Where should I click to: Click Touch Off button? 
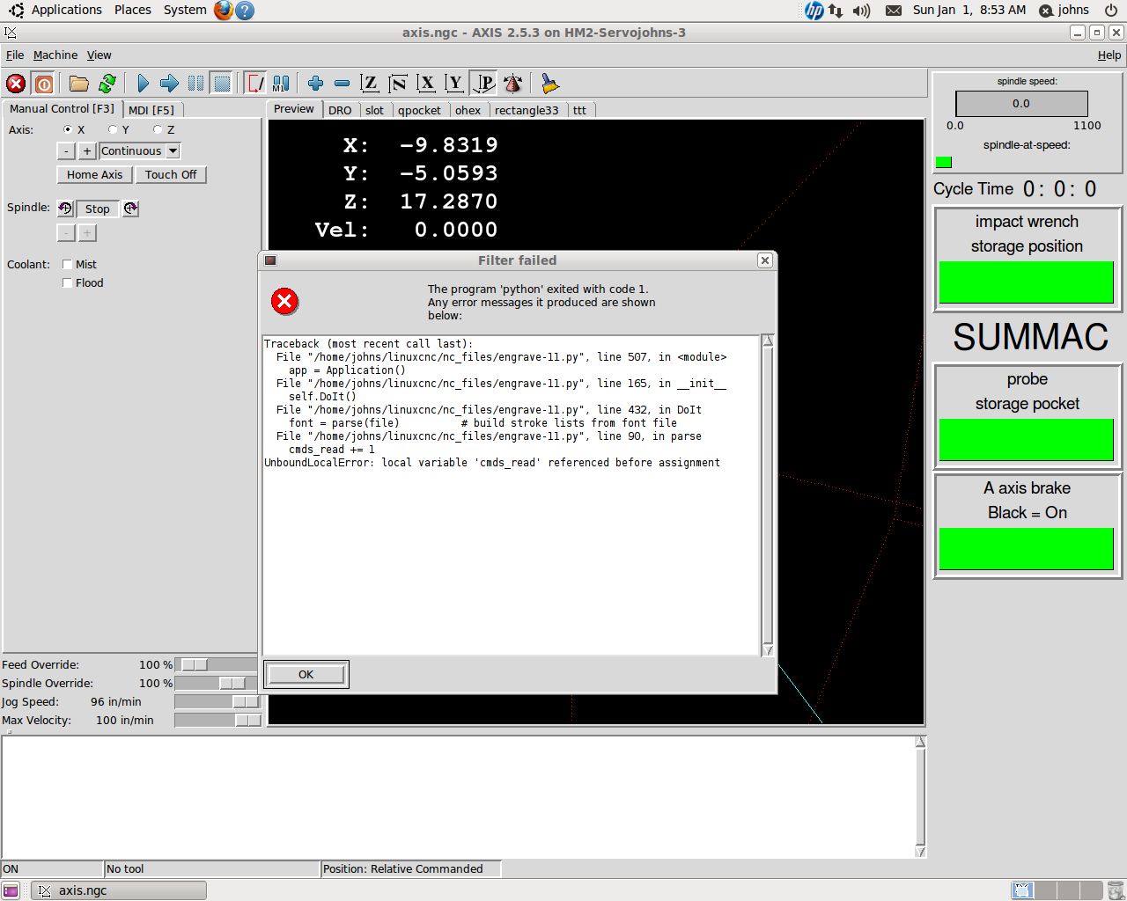(x=171, y=174)
